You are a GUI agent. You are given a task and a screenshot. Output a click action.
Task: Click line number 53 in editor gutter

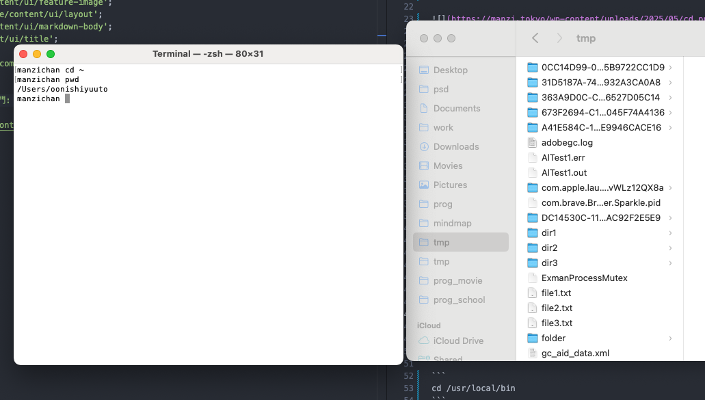[408, 388]
